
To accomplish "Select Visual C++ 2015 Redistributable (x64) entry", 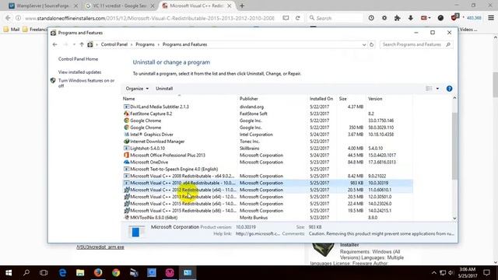I will pos(268,204).
